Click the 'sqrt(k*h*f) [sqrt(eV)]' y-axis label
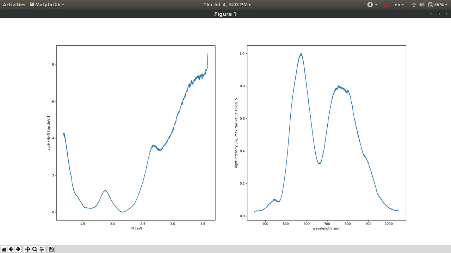The width and height of the screenshot is (451, 253). (x=49, y=133)
